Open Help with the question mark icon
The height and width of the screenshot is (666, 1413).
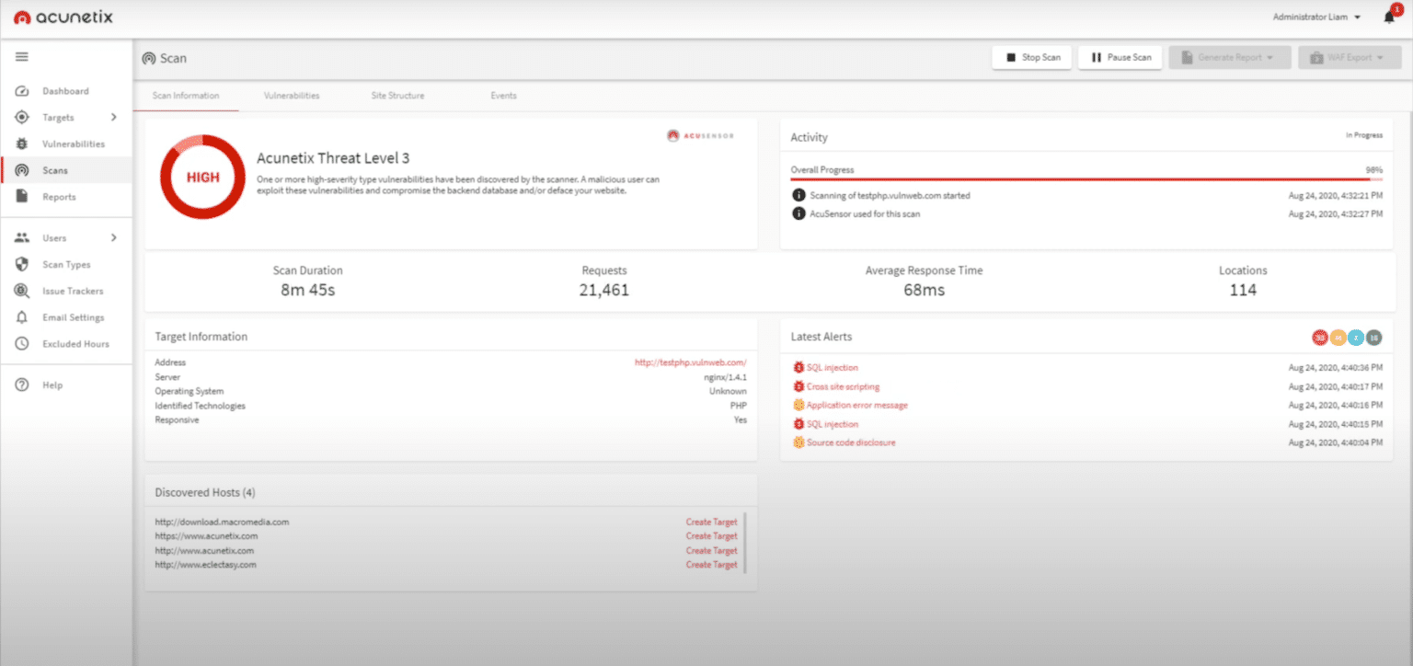[21, 385]
